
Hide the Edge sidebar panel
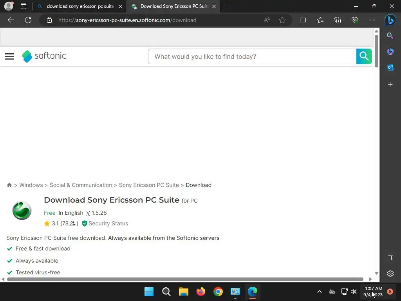pos(390,258)
